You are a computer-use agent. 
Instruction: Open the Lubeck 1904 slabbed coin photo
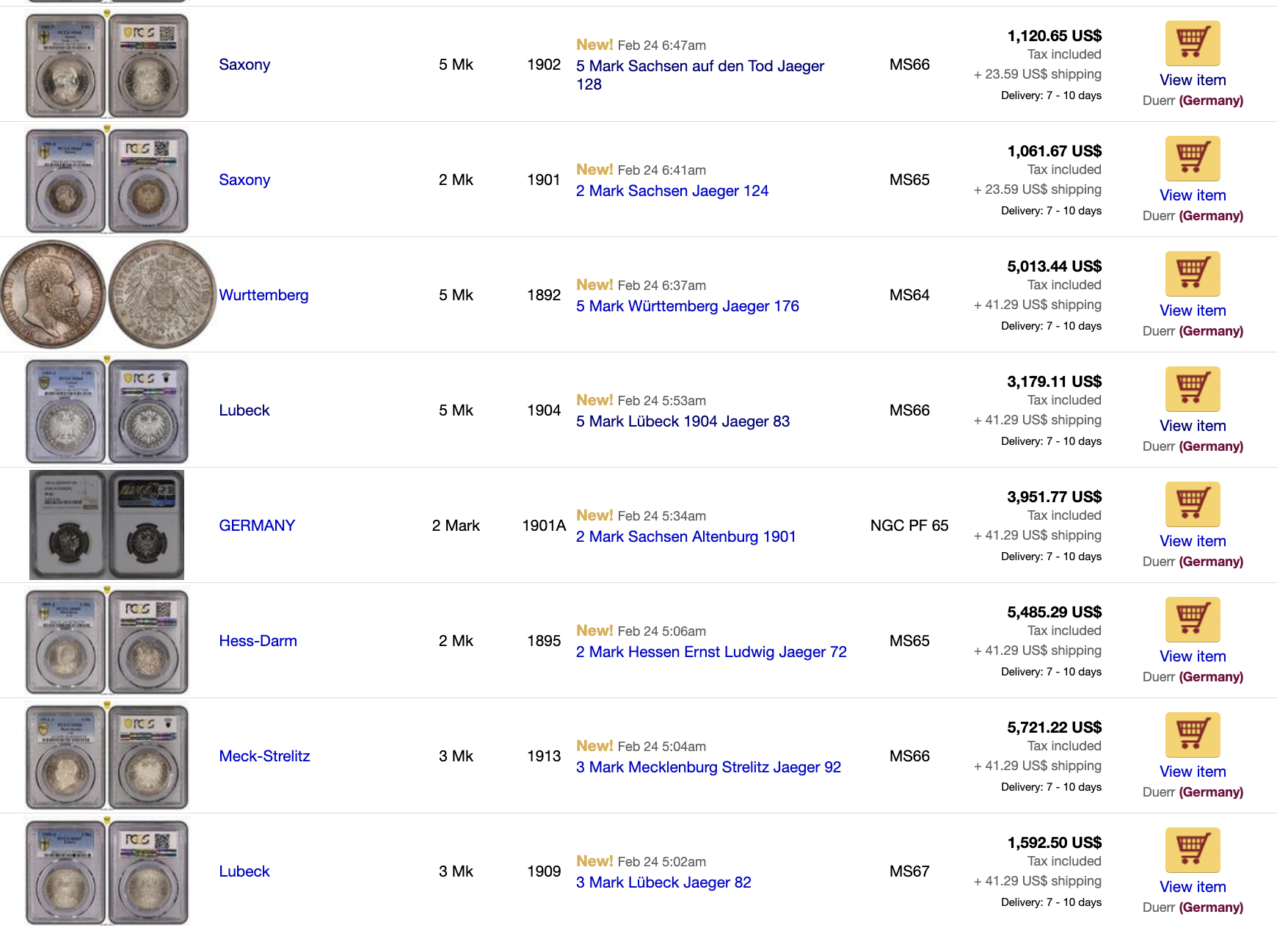tap(107, 410)
